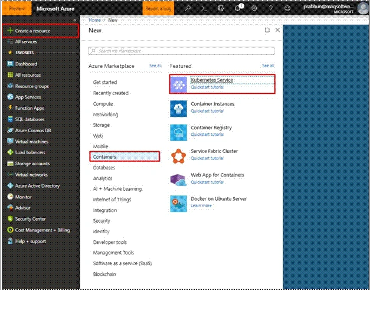Open Cloud Shell from top bar
Screen dimensions: 373x310
pyautogui.click(x=204, y=8)
